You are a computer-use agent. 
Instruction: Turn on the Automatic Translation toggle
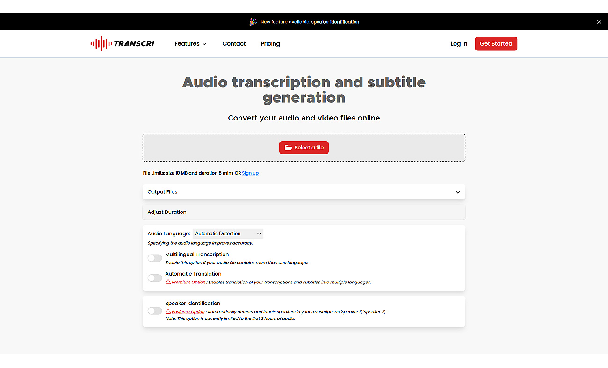[x=155, y=278]
